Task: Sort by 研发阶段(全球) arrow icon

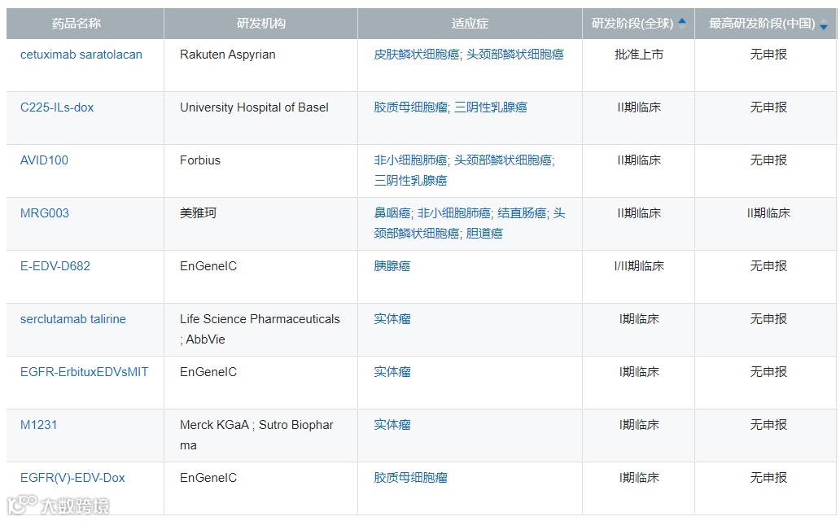Action: pos(682,23)
